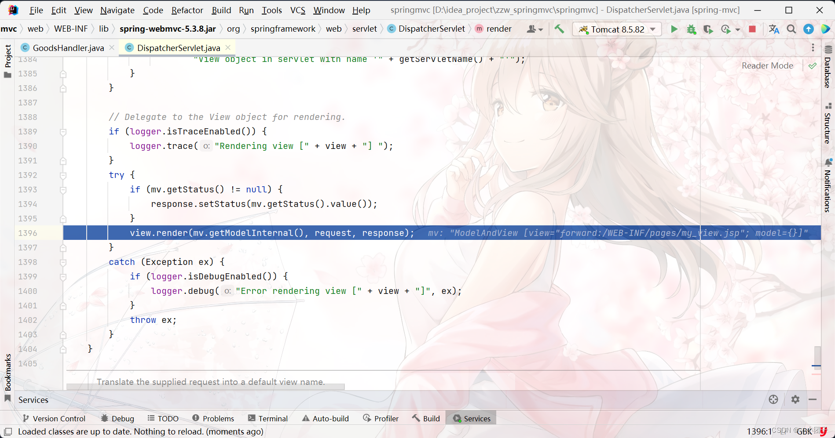Screen dimensions: 835x438
Task: Open the Build tool window button
Action: click(x=426, y=418)
